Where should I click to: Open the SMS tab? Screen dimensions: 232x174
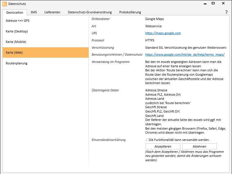[x=34, y=12]
